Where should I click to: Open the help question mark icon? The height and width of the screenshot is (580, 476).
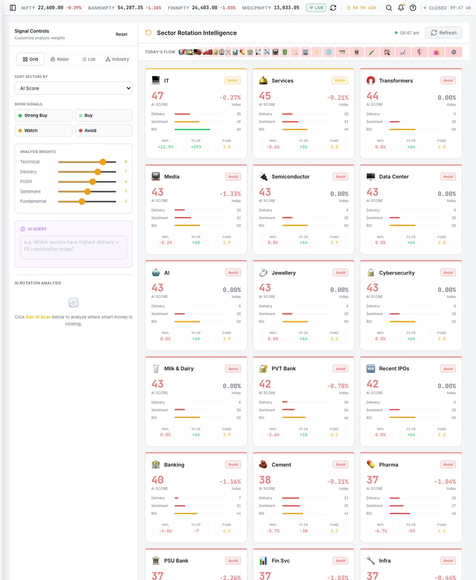[x=413, y=8]
